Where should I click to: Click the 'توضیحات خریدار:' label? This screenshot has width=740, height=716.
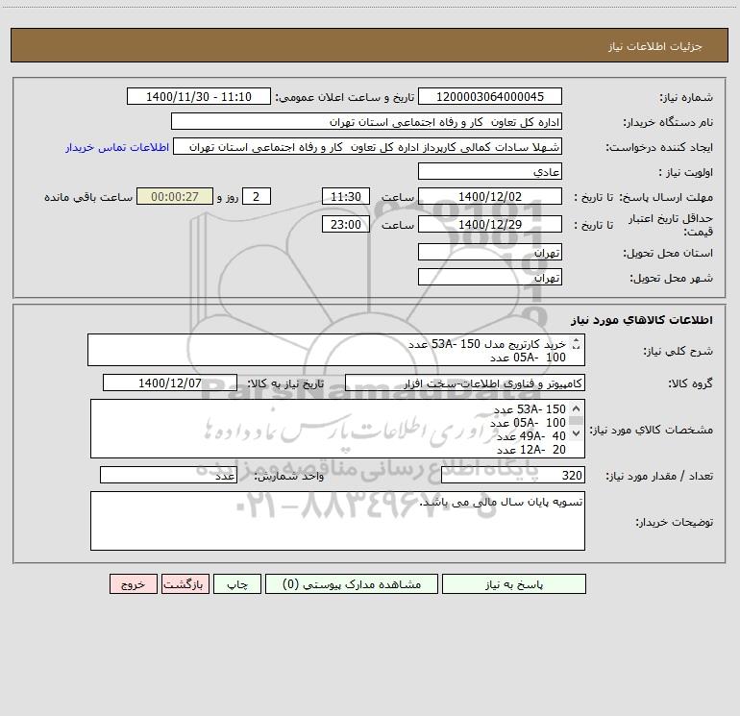675,522
